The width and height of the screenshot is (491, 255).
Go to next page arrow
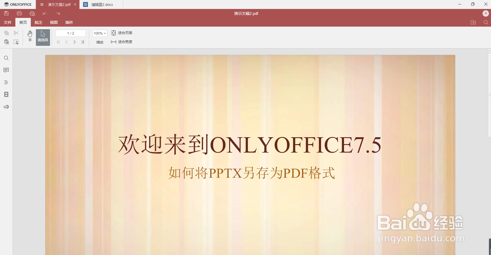(x=74, y=42)
